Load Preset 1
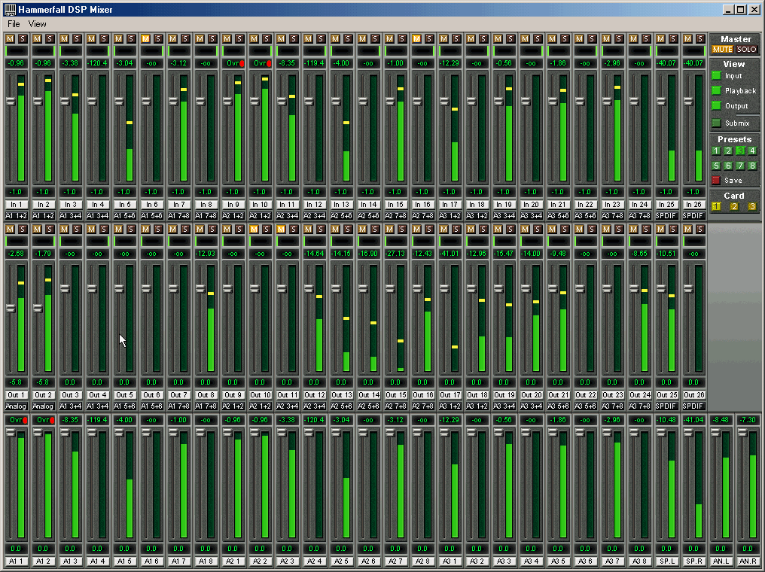The width and height of the screenshot is (765, 572). point(716,151)
